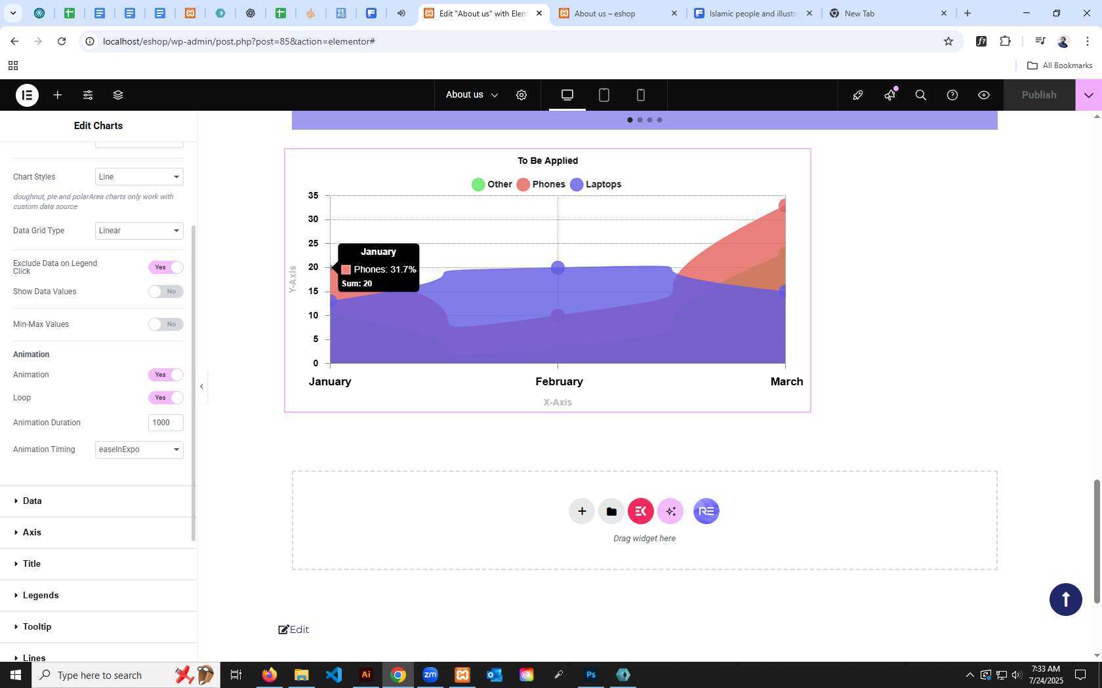This screenshot has height=688, width=1102.
Task: Preview changes with eye icon
Action: click(984, 95)
